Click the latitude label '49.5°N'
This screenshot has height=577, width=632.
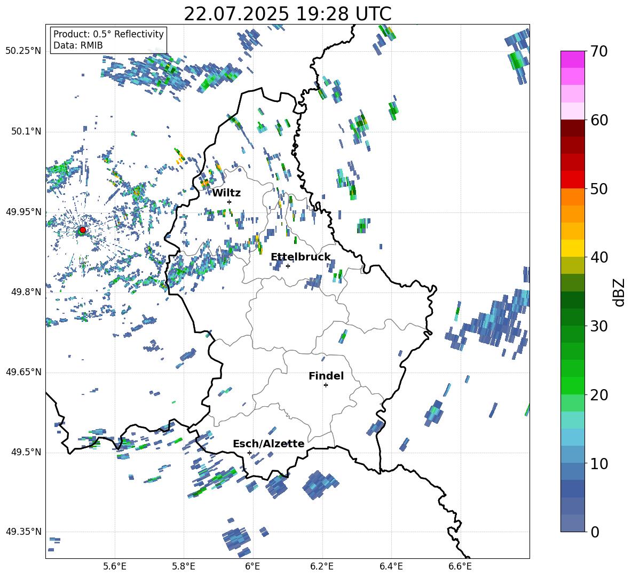26,452
